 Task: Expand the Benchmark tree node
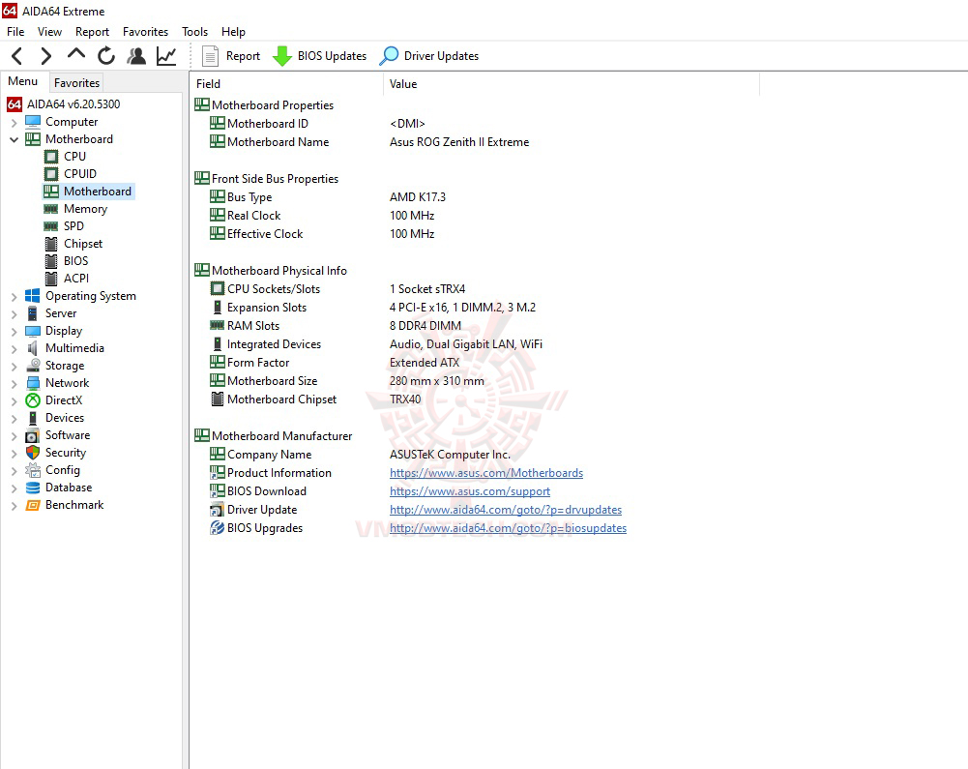(14, 505)
